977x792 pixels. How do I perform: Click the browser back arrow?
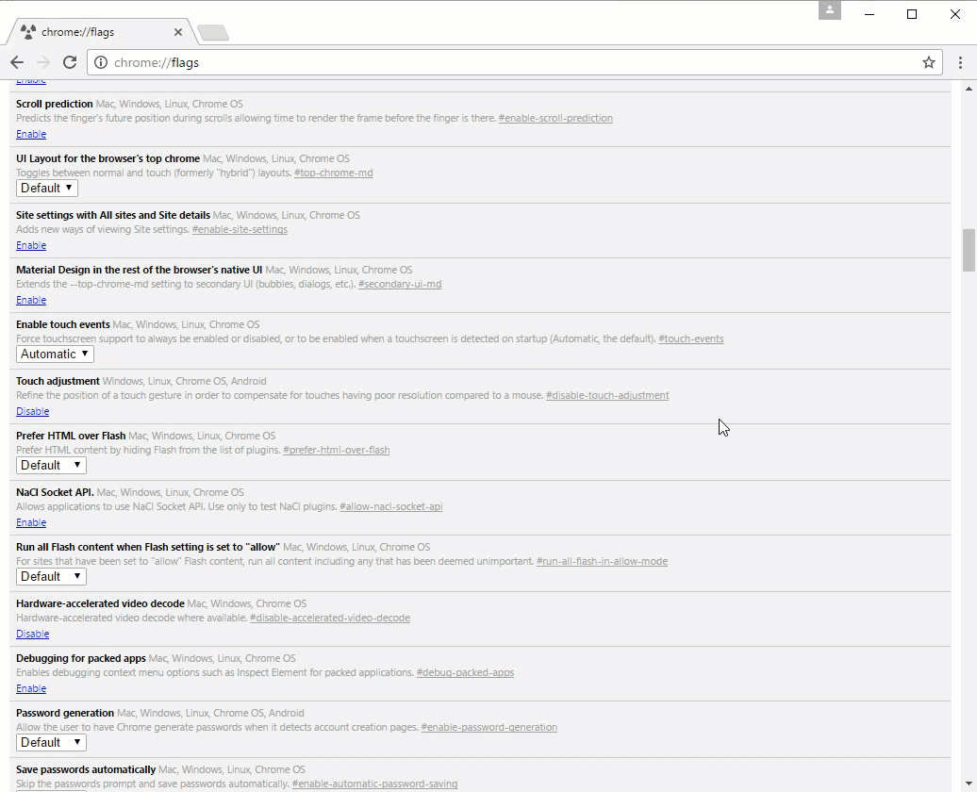pyautogui.click(x=17, y=62)
